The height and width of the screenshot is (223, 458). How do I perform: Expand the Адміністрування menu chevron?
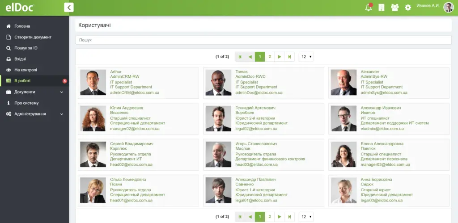click(x=62, y=114)
